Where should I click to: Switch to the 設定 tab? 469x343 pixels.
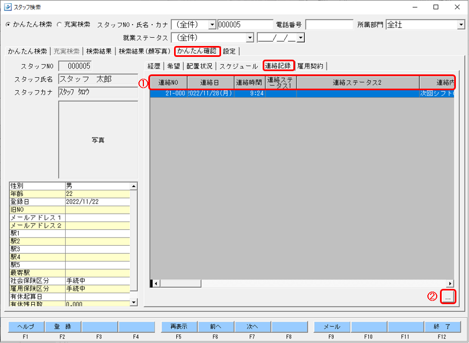229,51
